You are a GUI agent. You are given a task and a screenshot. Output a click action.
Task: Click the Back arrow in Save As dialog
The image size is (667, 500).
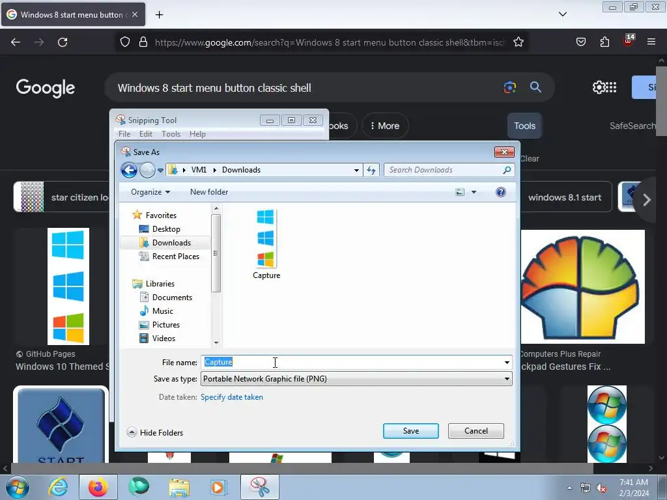pyautogui.click(x=129, y=170)
